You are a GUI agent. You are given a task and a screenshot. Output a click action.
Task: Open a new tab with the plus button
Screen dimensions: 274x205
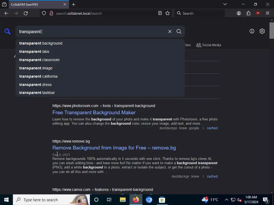pyautogui.click(x=74, y=5)
